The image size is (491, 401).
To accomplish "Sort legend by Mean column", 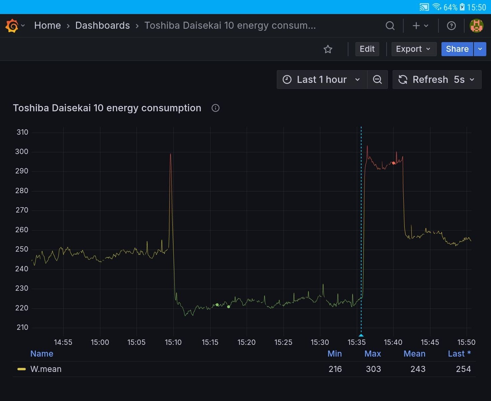I will (414, 354).
